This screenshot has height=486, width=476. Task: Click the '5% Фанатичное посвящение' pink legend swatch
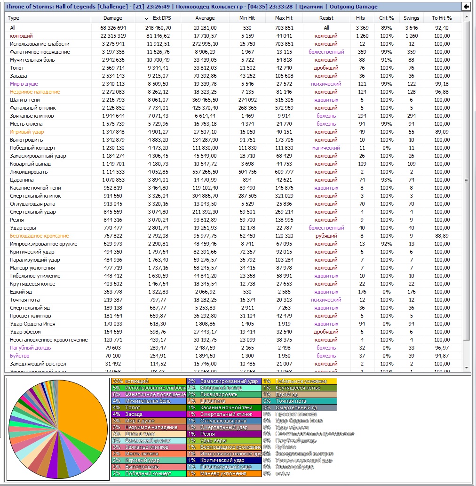(149, 395)
